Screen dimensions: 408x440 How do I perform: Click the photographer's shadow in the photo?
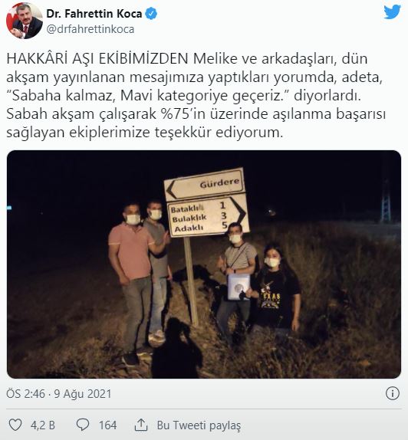[177, 348]
